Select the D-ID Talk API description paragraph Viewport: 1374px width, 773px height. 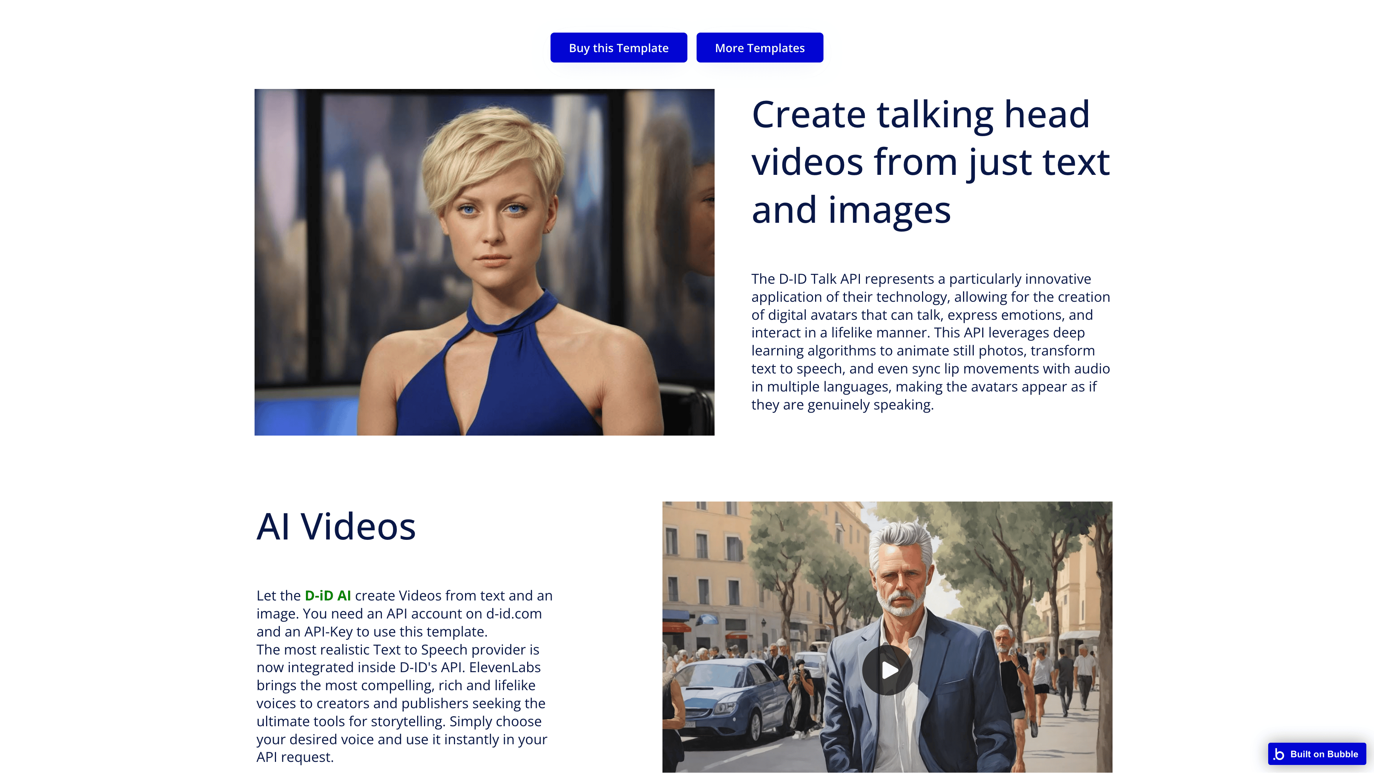930,341
